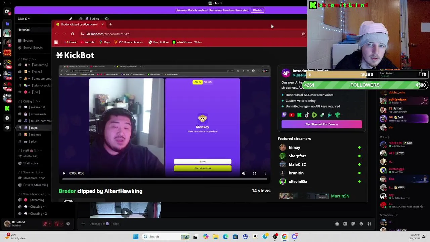Collapse the staff channel category
Image resolution: width=430 pixels, height=242 pixels.
point(29,151)
